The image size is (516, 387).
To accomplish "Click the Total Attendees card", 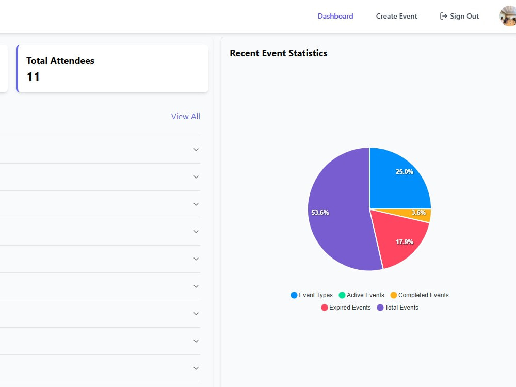I will pos(112,69).
